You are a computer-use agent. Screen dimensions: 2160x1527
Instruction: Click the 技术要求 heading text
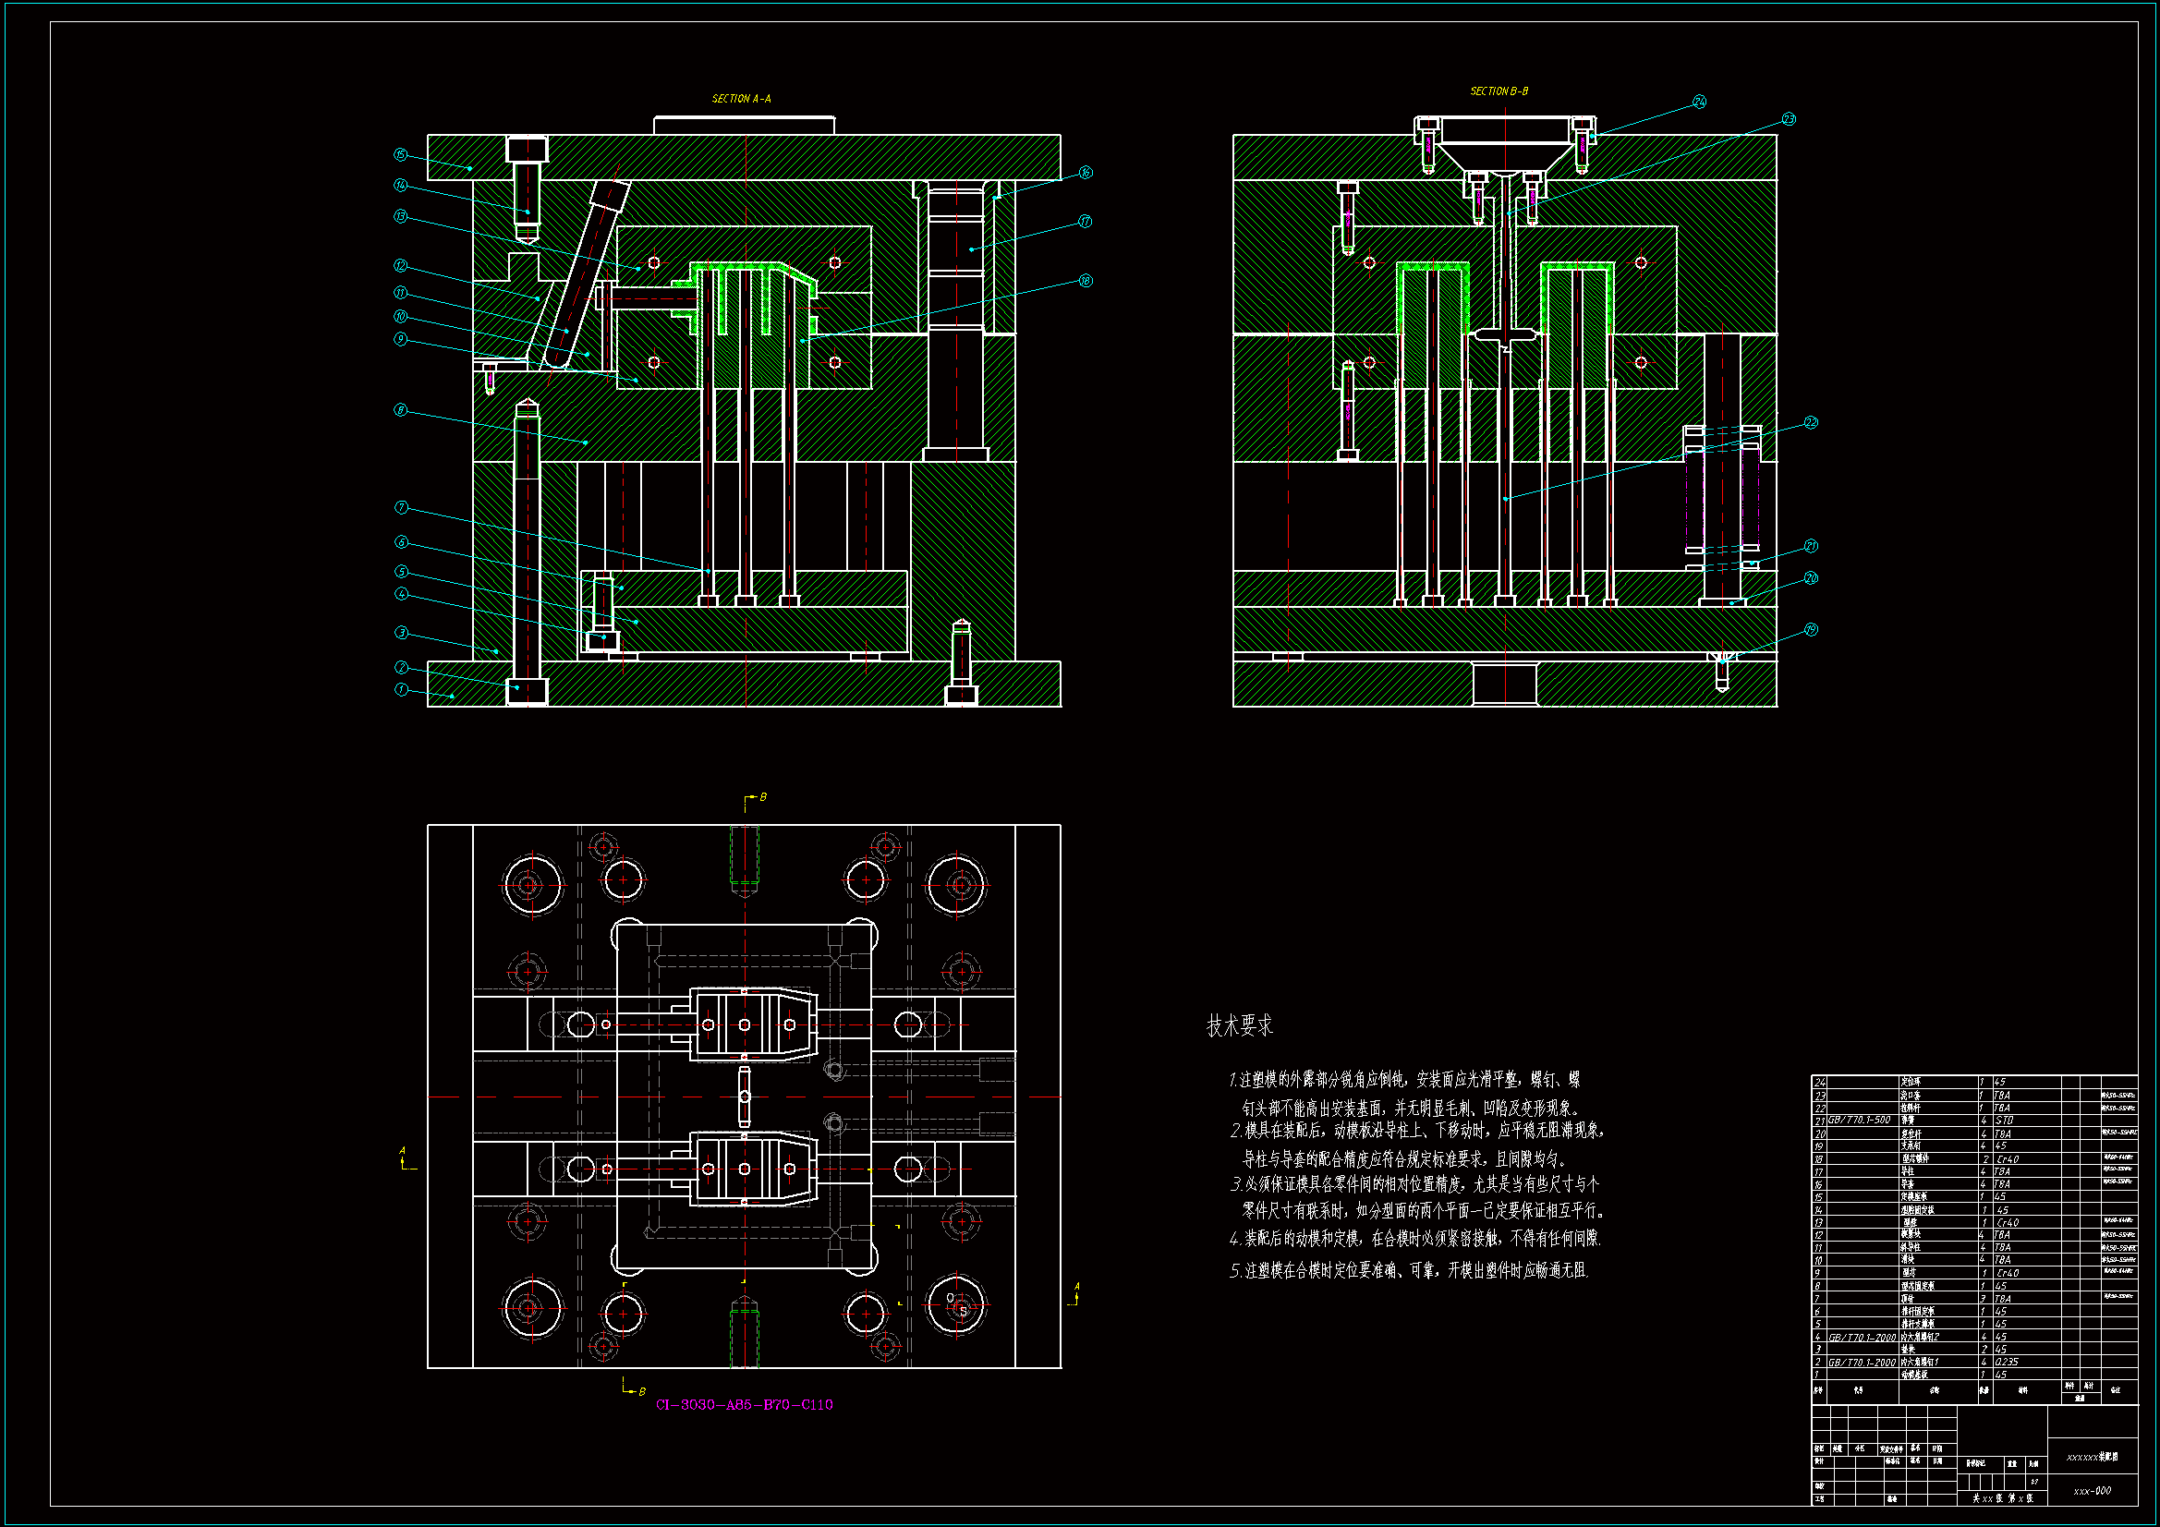pos(1239,1025)
